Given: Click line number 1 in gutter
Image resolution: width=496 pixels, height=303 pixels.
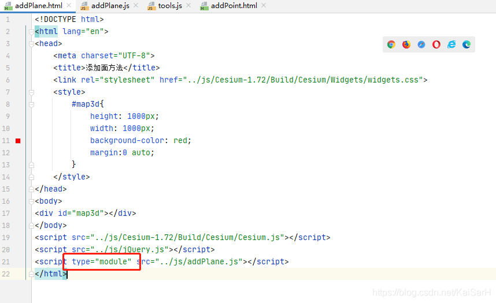Looking at the screenshot, I should (8, 20).
